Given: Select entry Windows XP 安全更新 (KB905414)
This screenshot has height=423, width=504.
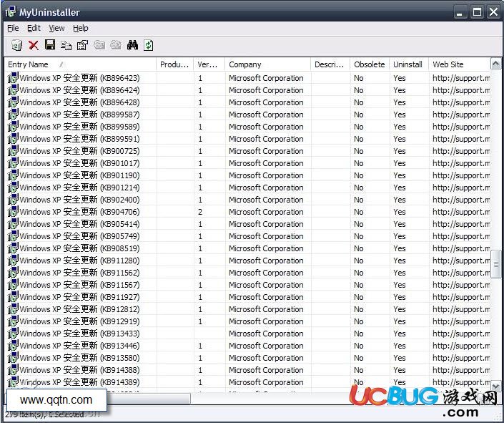Looking at the screenshot, I should [x=79, y=224].
